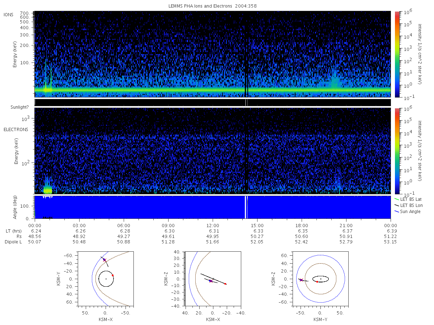Click the Rs value "50.27"
The height and width of the screenshot is (325, 434).
pyautogui.click(x=257, y=237)
